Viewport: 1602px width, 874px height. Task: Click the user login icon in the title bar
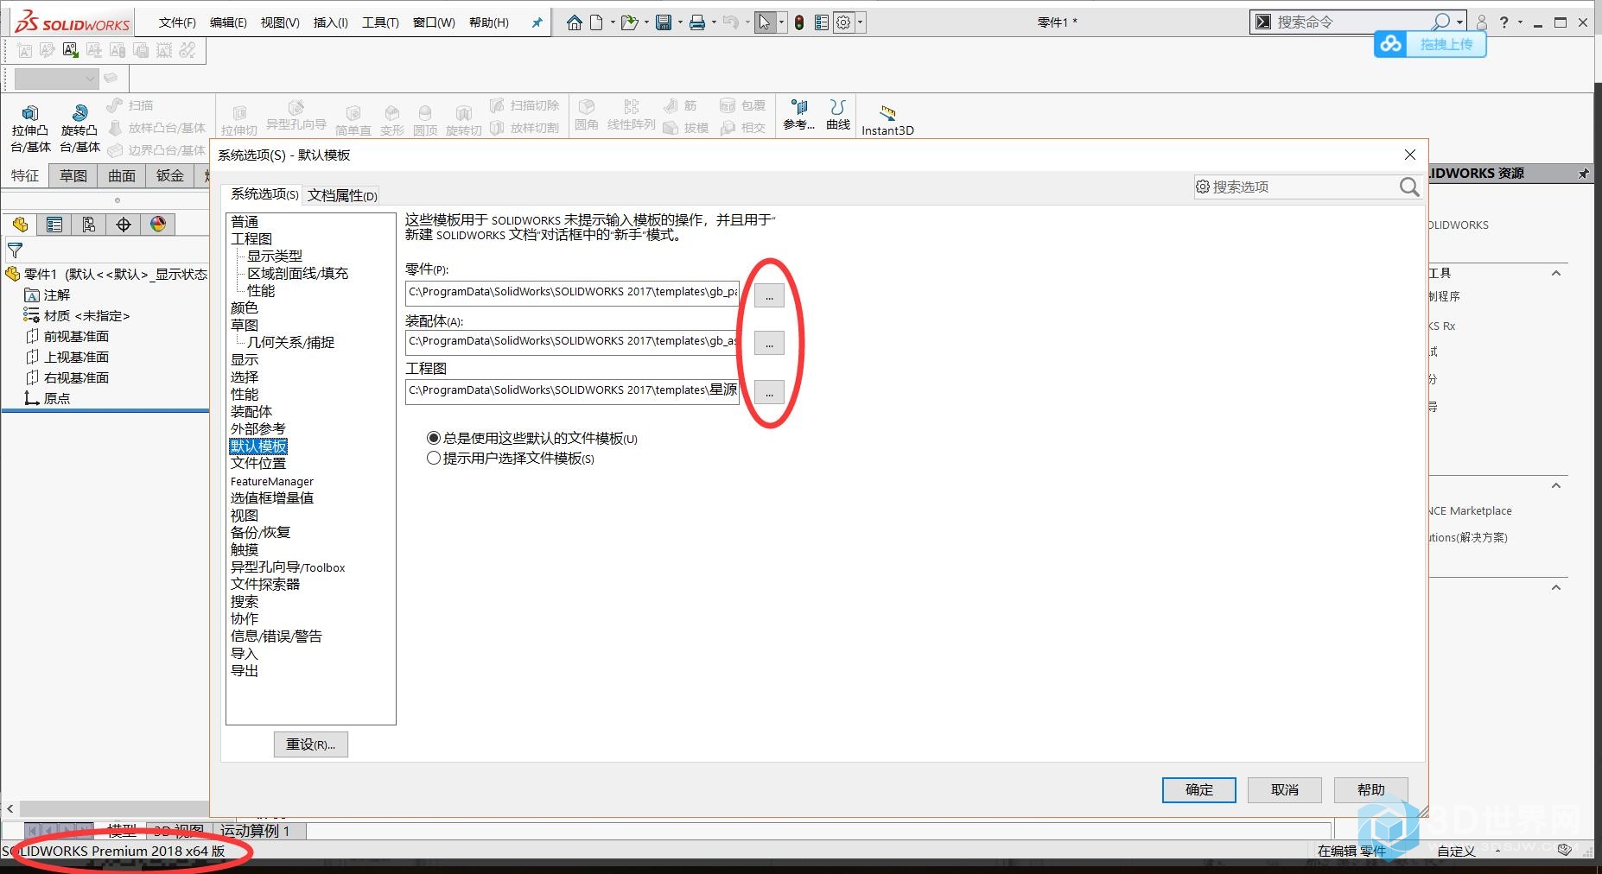(x=1482, y=22)
